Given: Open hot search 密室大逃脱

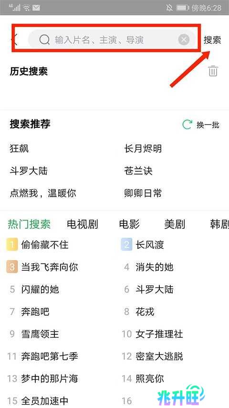Looking at the screenshot, I should (x=159, y=356).
